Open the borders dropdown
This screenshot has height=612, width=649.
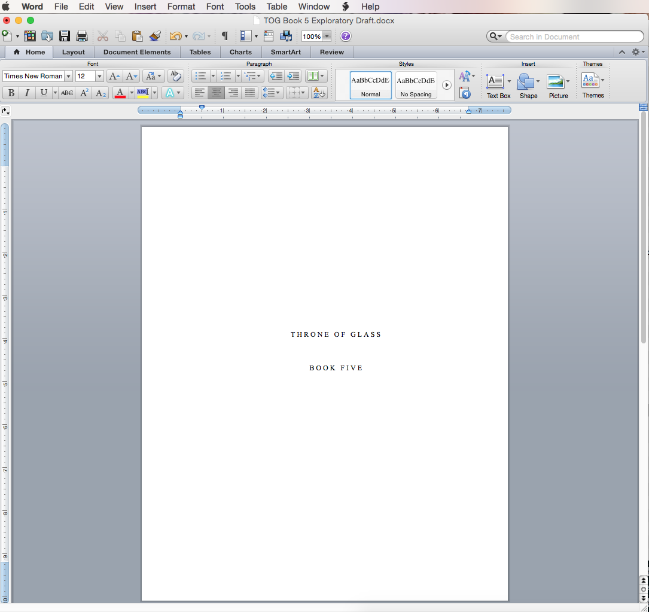297,93
